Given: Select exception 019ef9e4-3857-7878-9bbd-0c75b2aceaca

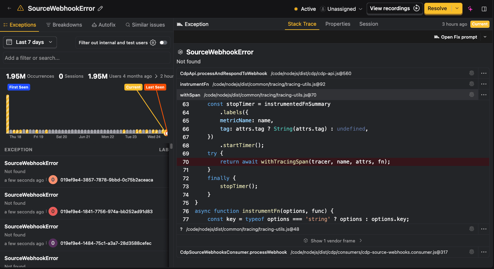Looking at the screenshot, I should tap(84, 172).
